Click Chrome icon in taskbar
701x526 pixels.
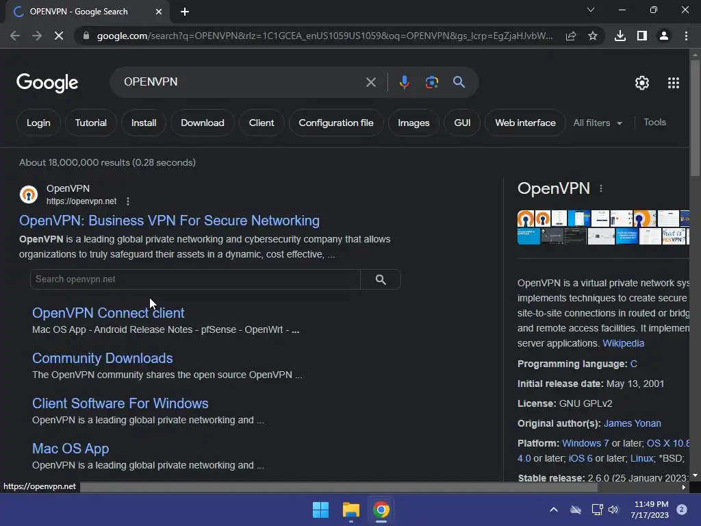(x=381, y=510)
